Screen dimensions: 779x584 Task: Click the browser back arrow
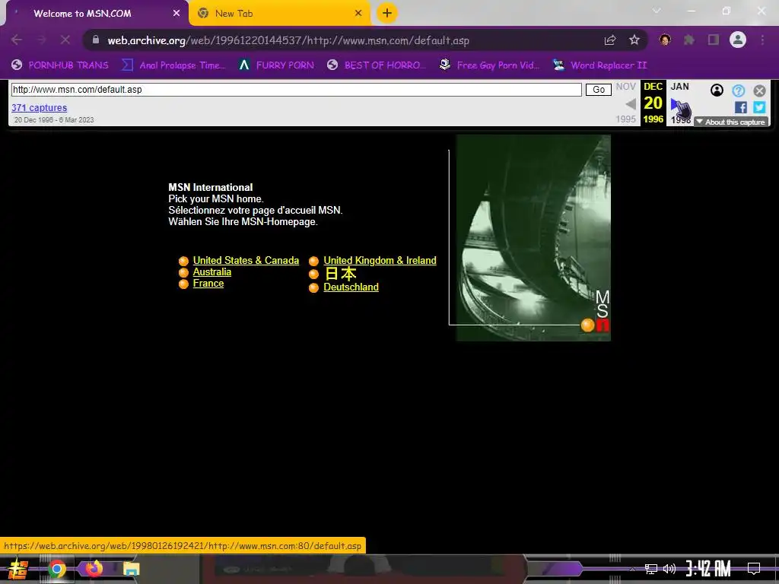click(17, 40)
